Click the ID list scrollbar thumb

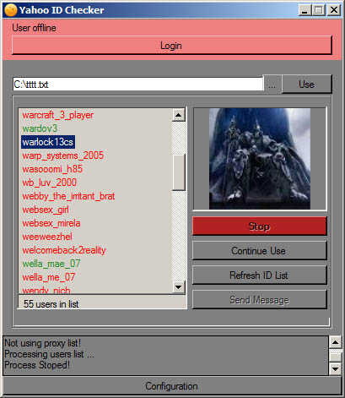point(179,172)
